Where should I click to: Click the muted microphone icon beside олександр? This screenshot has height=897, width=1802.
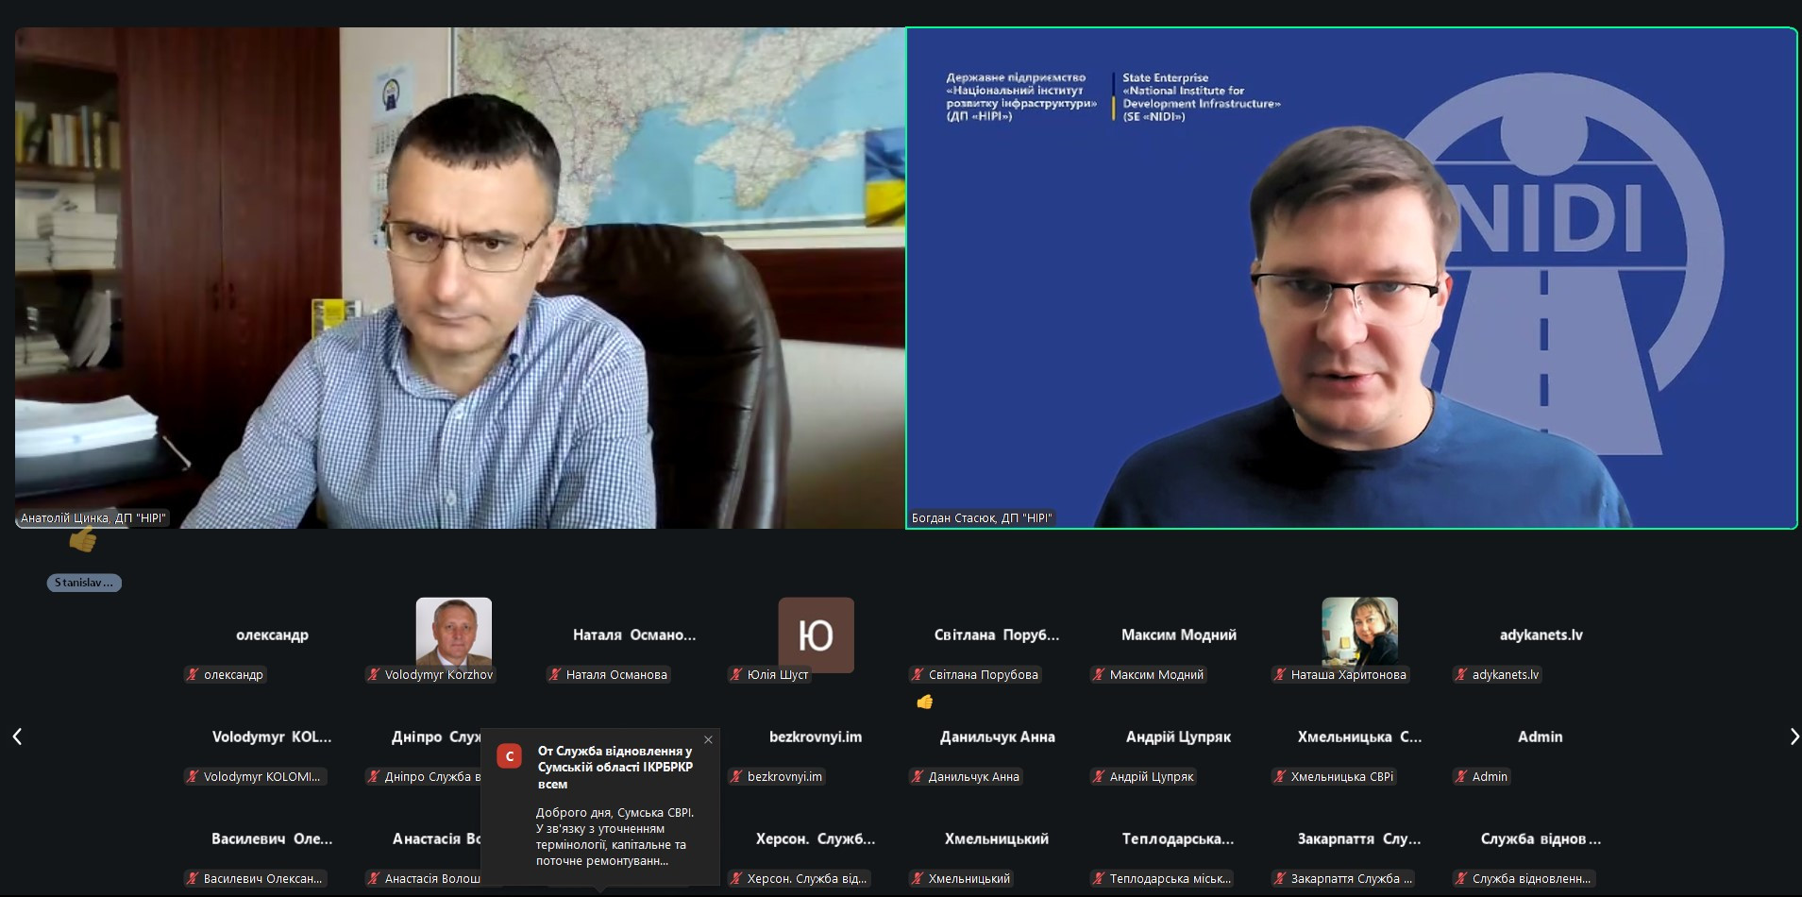click(193, 674)
